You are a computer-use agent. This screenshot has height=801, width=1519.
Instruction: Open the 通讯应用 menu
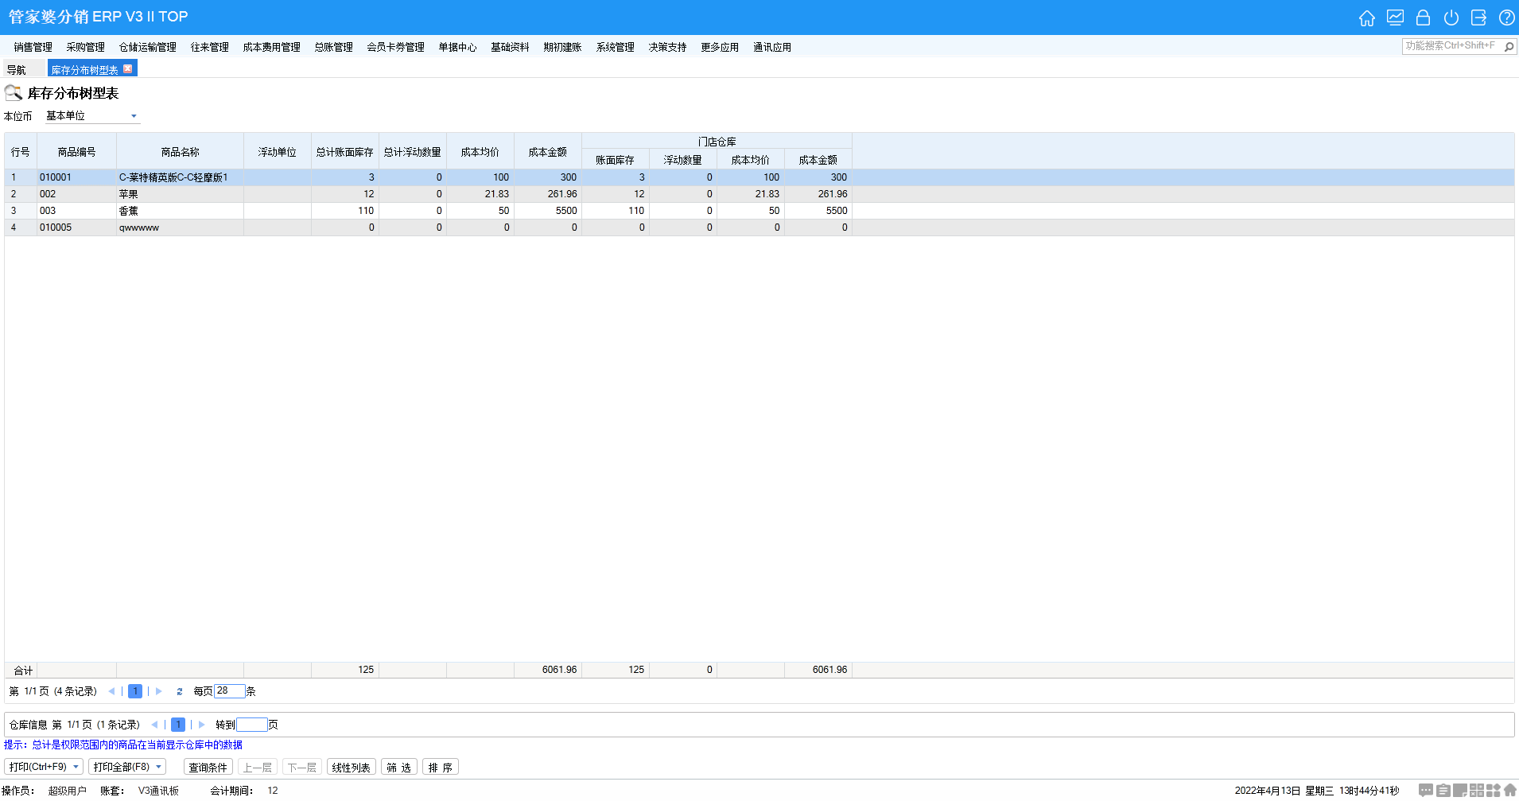772,47
